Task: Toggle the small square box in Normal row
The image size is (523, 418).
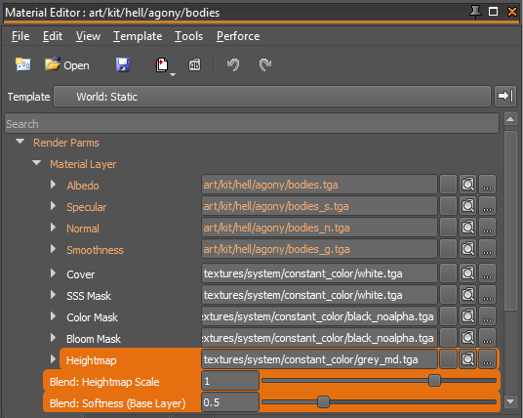Action: [448, 228]
